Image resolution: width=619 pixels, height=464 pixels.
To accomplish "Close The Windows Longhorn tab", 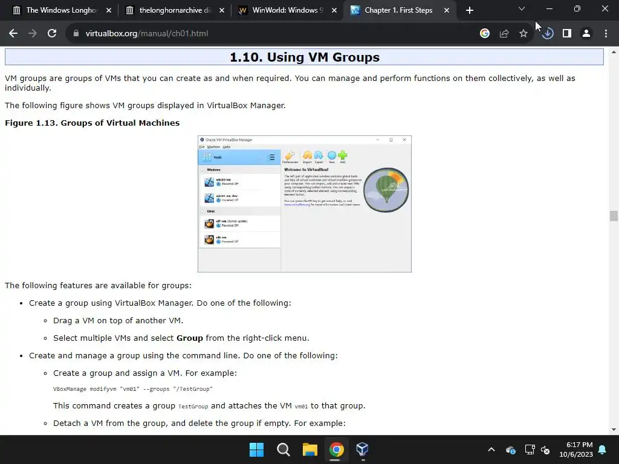I will pos(109,10).
